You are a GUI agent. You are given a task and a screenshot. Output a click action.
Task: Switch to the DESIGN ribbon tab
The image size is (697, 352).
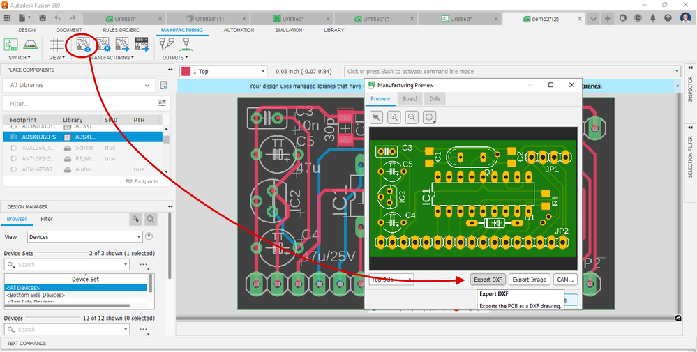(27, 30)
